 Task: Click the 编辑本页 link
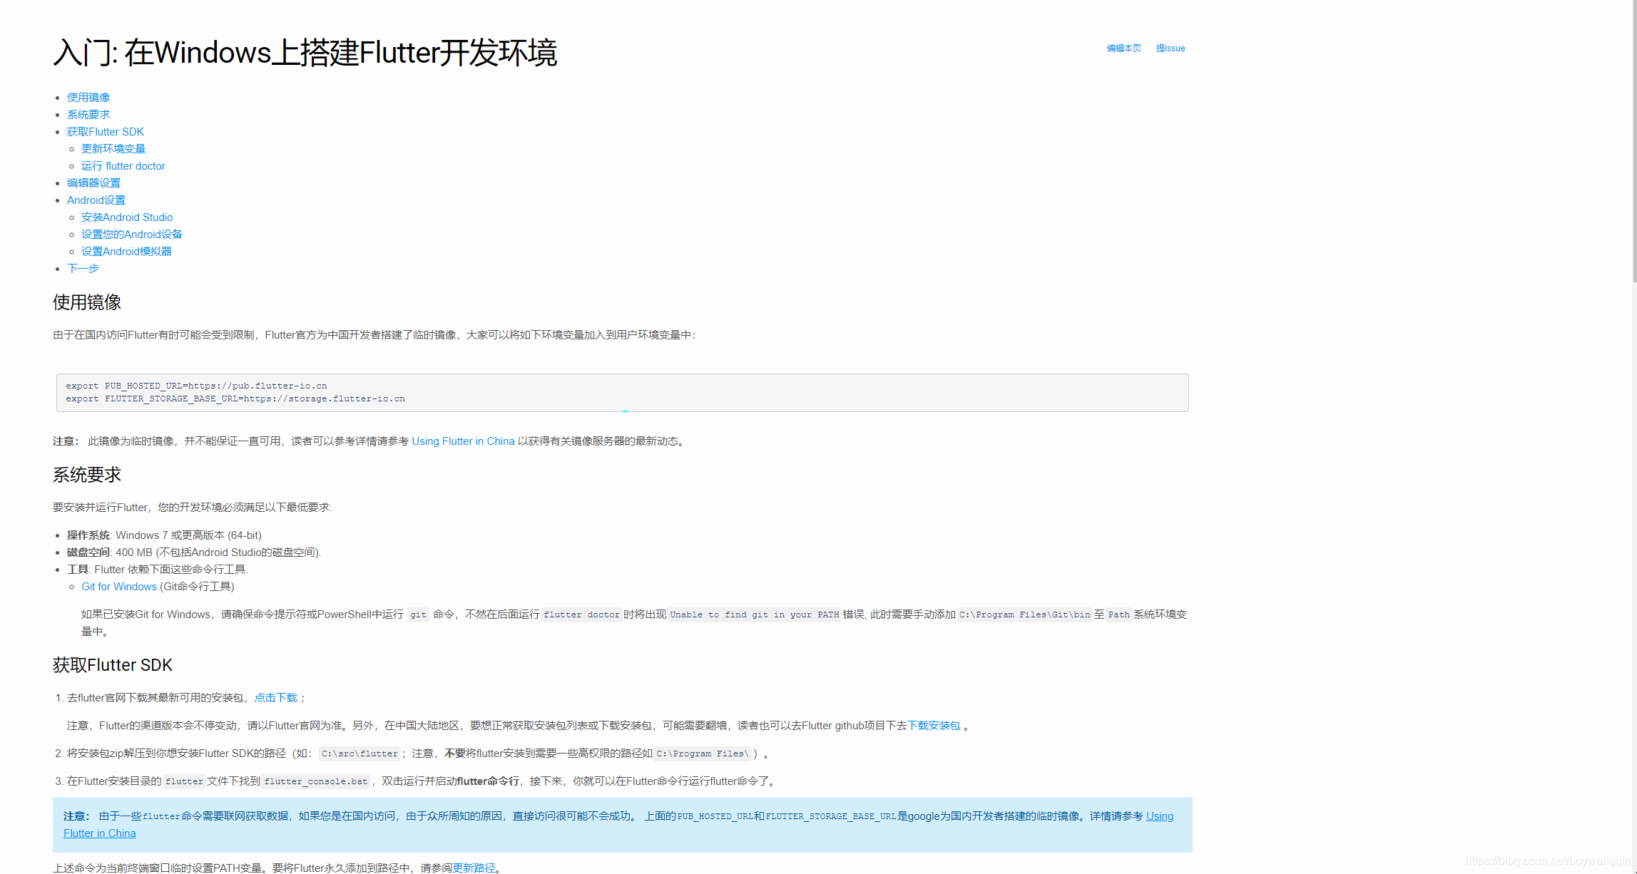click(1123, 48)
